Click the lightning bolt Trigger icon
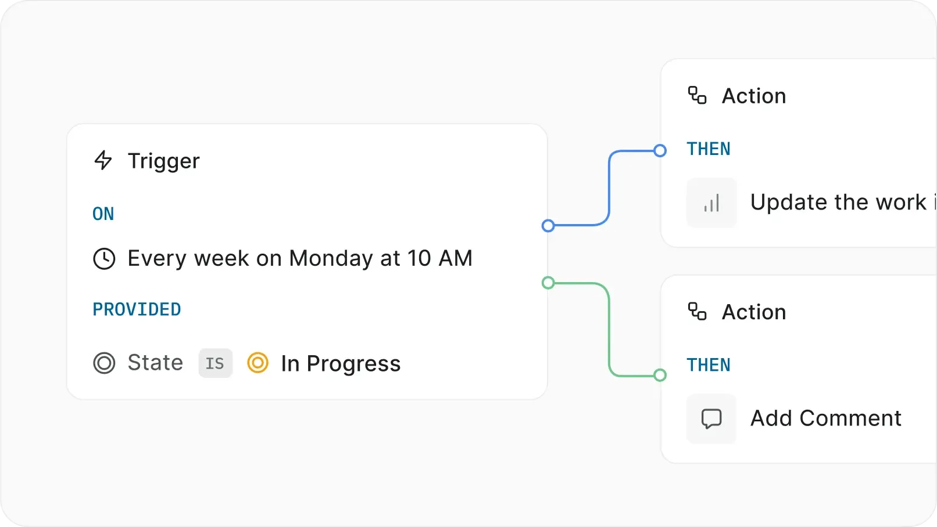937x527 pixels. (x=103, y=161)
